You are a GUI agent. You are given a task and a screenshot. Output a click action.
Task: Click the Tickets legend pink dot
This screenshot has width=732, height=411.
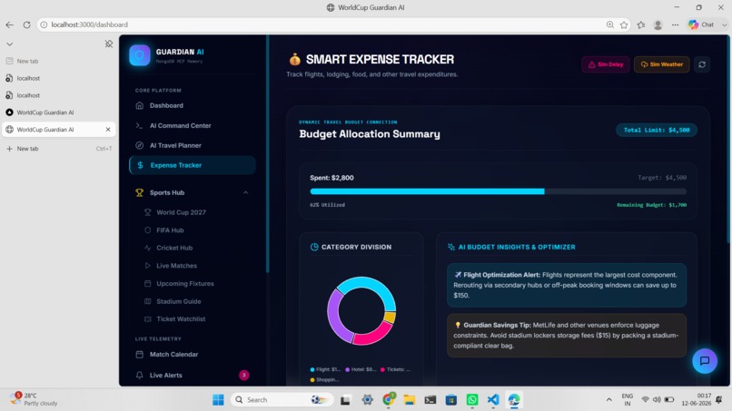[x=382, y=369]
